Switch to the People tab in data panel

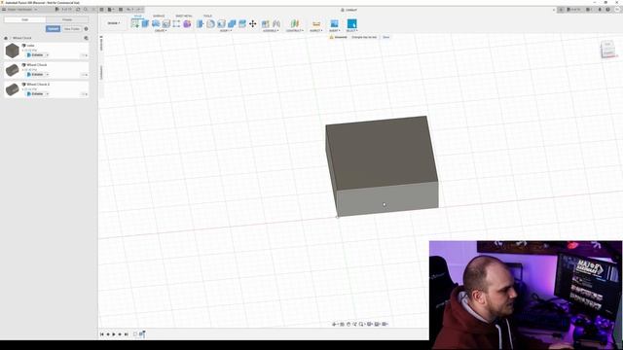67,19
